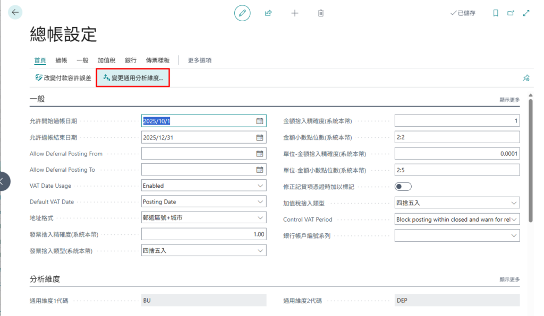Click 通用維度2代碼 field showing DEP
This screenshot has height=316, width=544.
pos(457,301)
